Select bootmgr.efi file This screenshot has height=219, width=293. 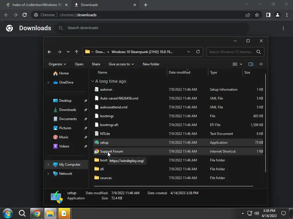[178, 125]
